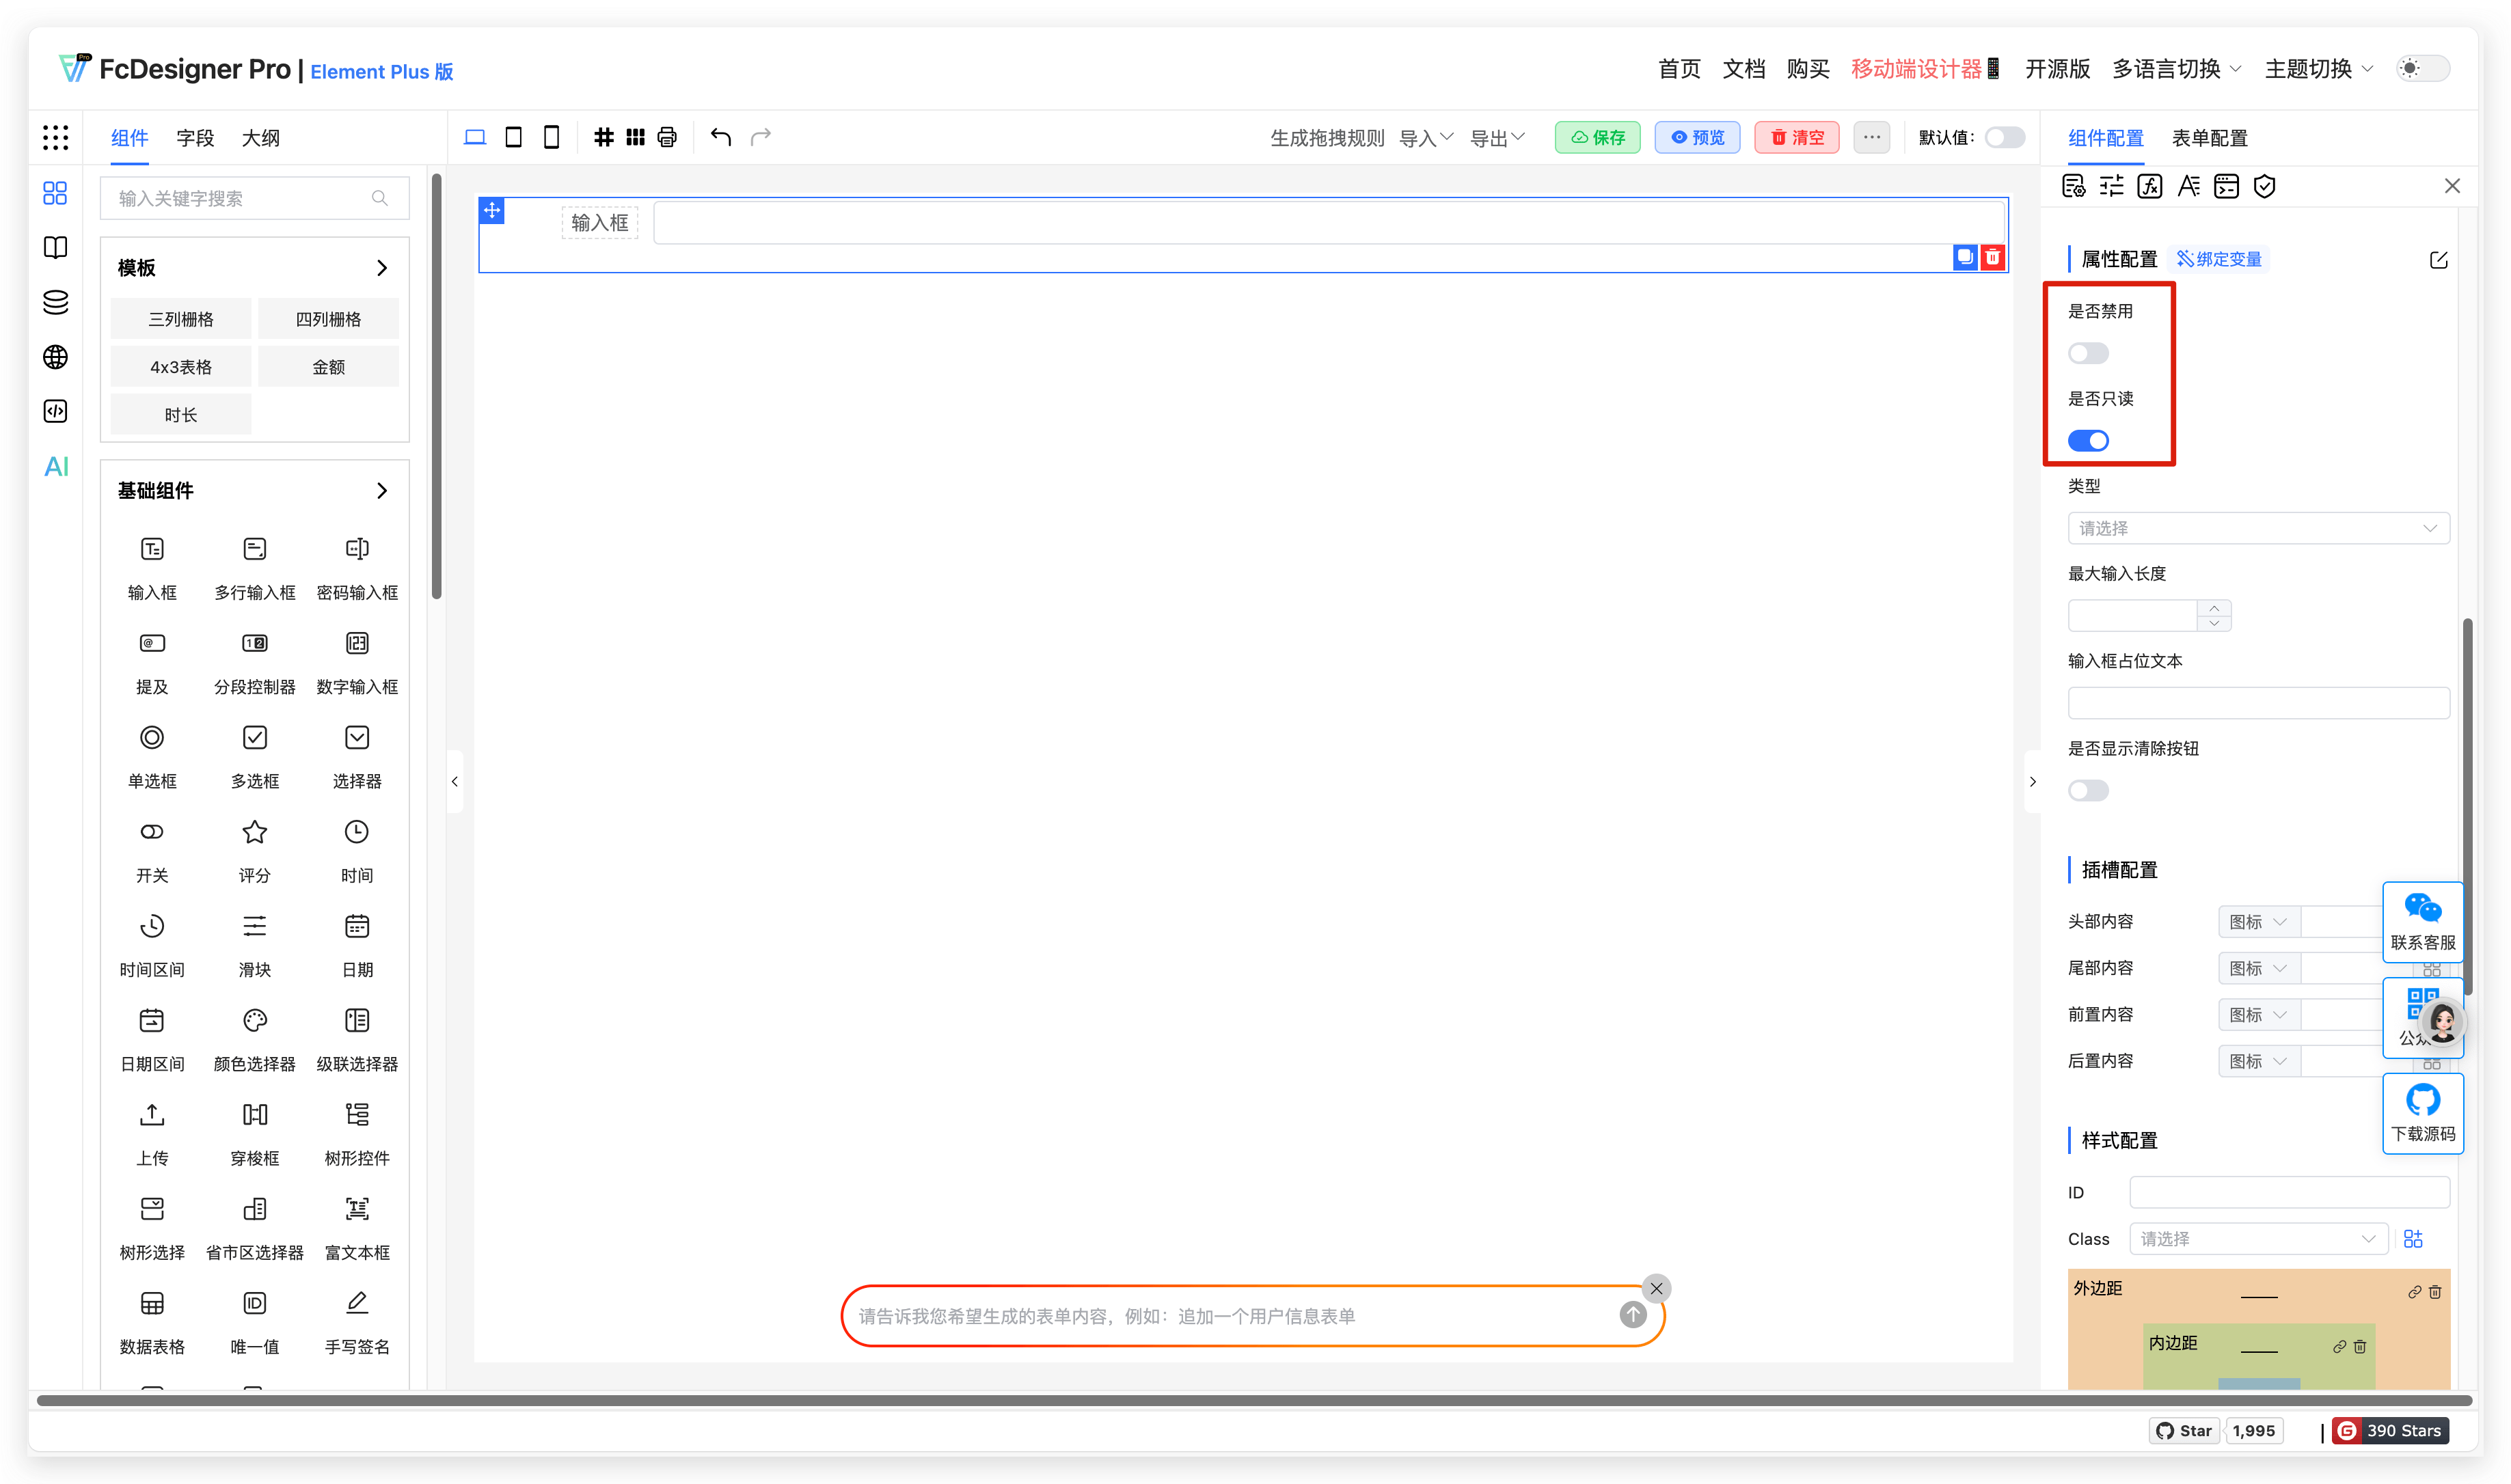Click the undo arrow icon
Screen dimensions: 2511x1484
[x=720, y=136]
